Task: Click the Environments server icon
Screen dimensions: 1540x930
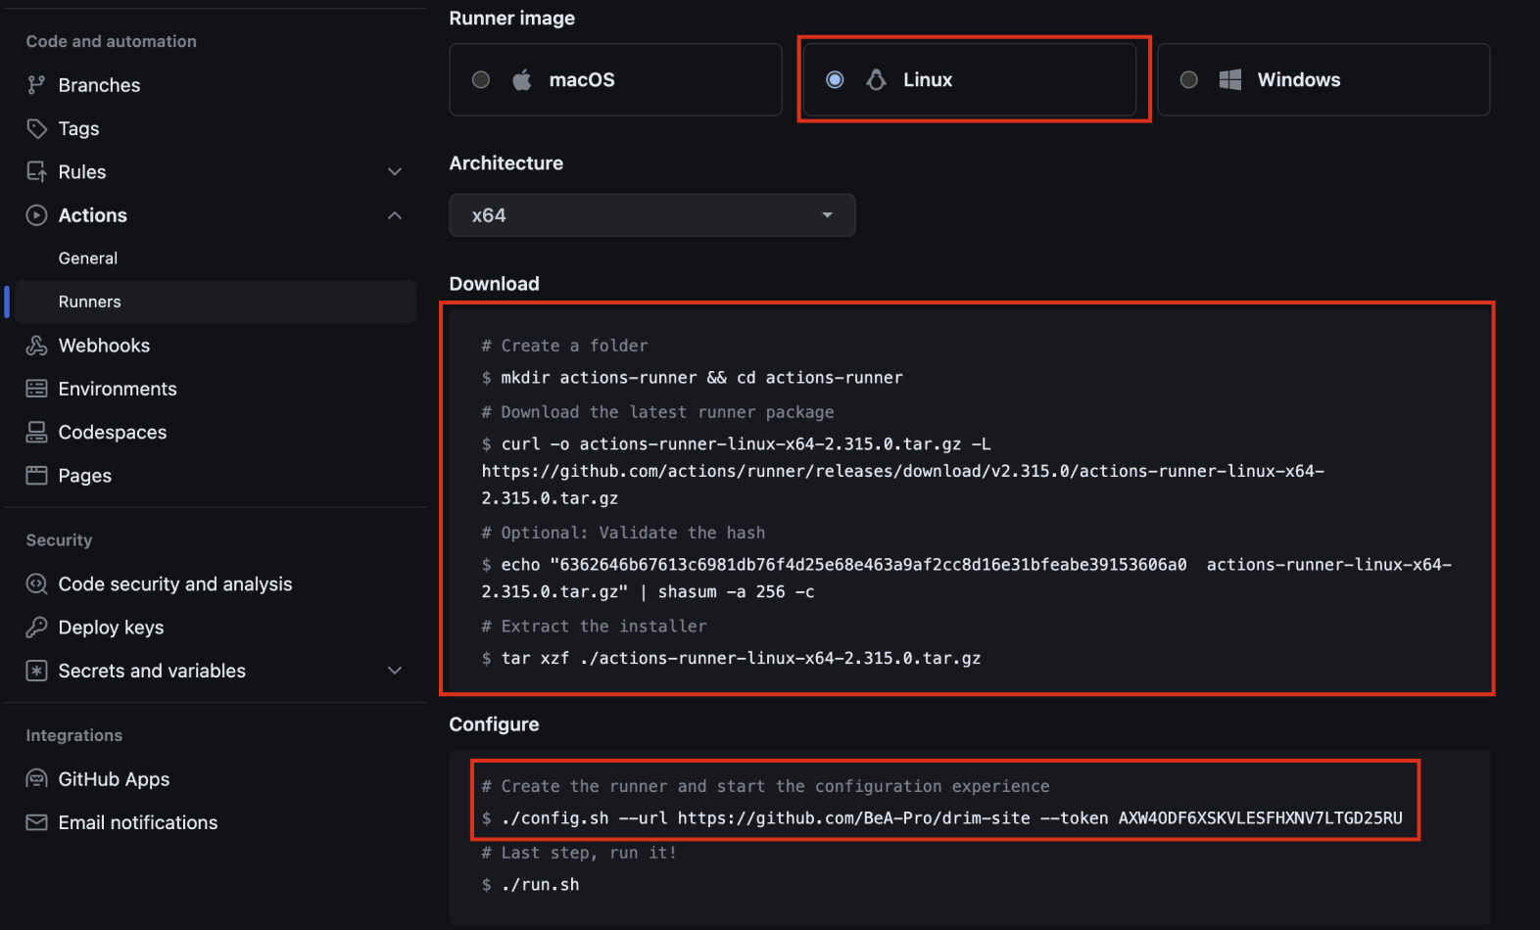Action: (36, 389)
